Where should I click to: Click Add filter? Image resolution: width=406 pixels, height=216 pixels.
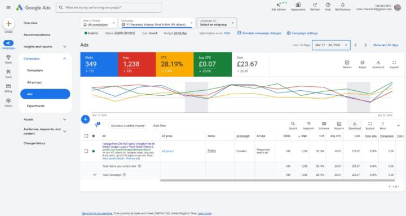point(160,126)
